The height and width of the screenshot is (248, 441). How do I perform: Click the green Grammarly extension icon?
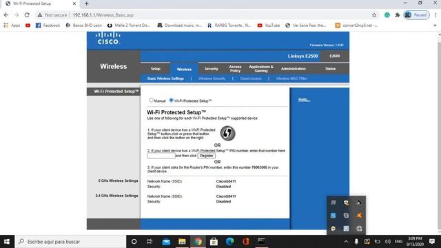tap(387, 15)
